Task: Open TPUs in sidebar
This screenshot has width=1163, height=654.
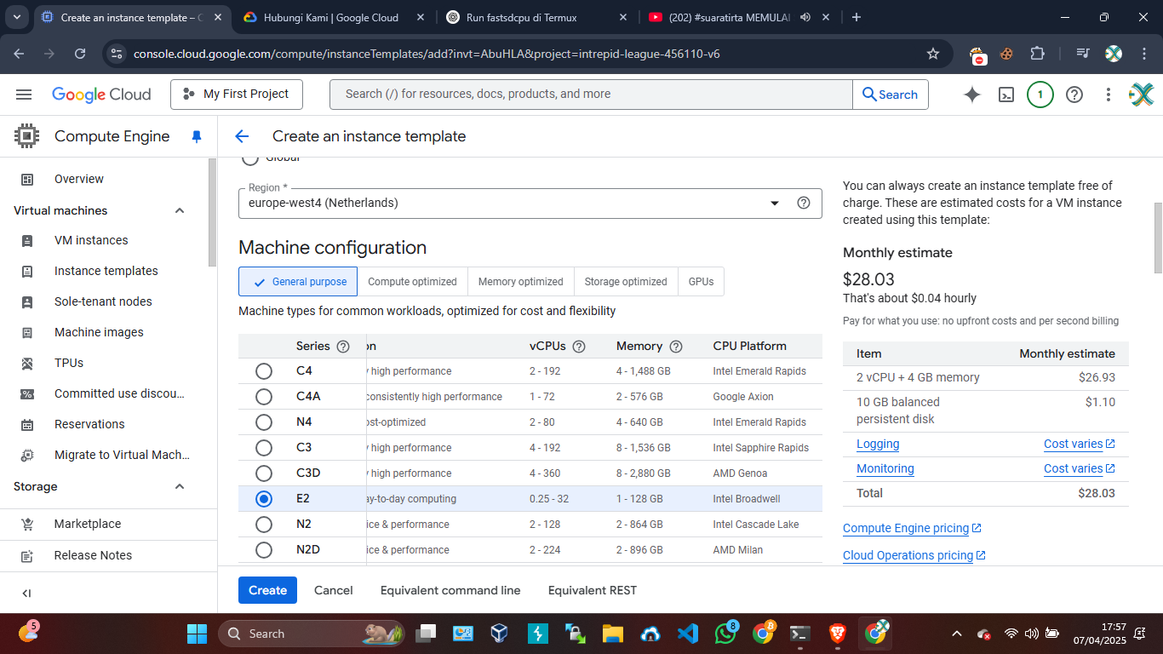Action: [69, 363]
